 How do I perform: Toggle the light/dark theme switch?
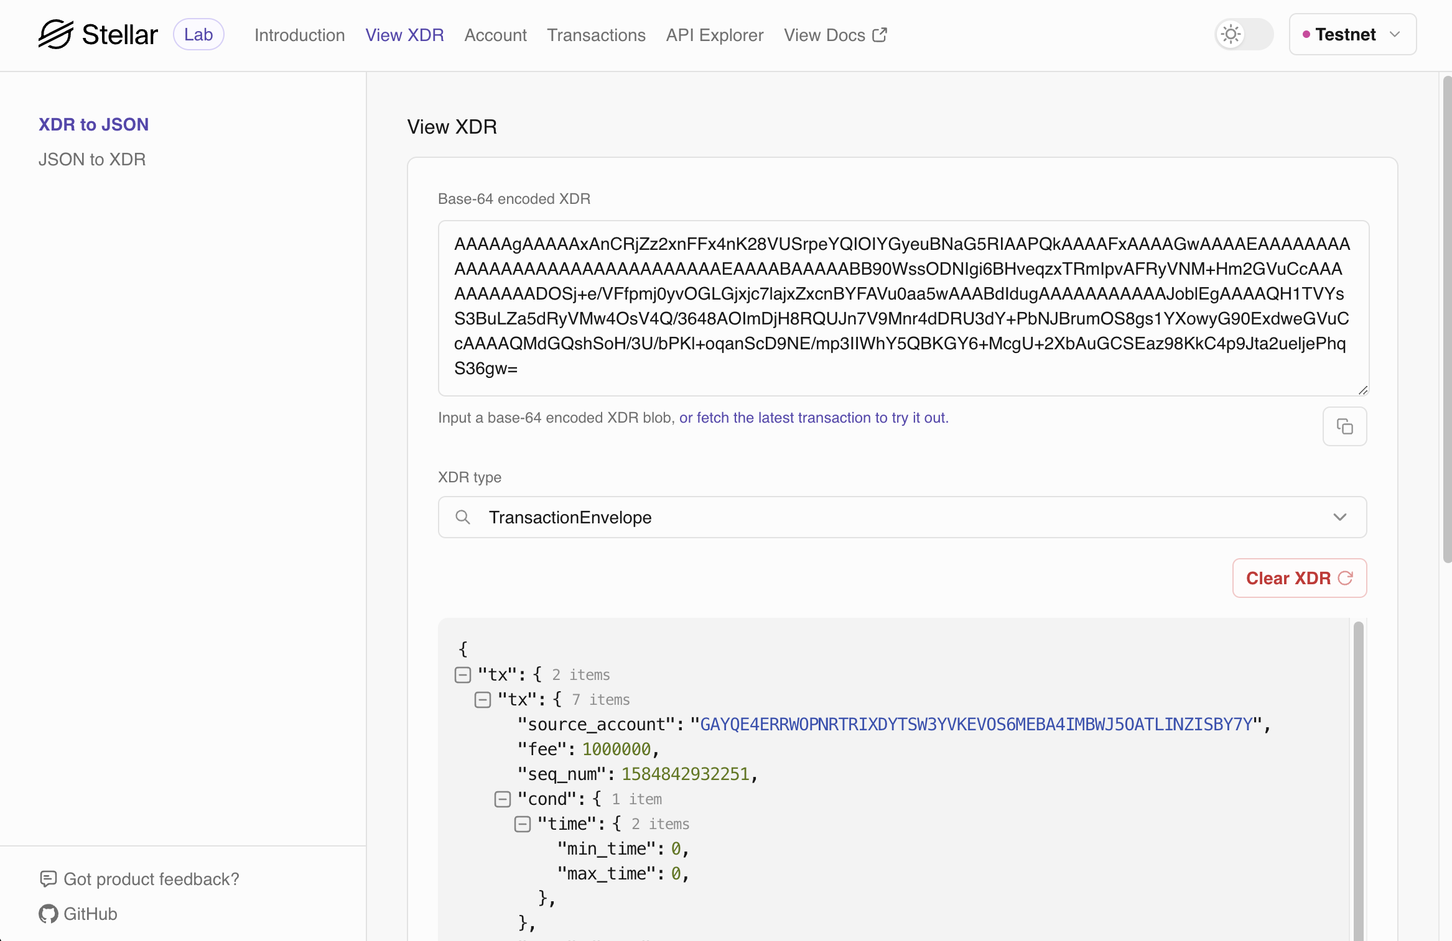point(1244,34)
